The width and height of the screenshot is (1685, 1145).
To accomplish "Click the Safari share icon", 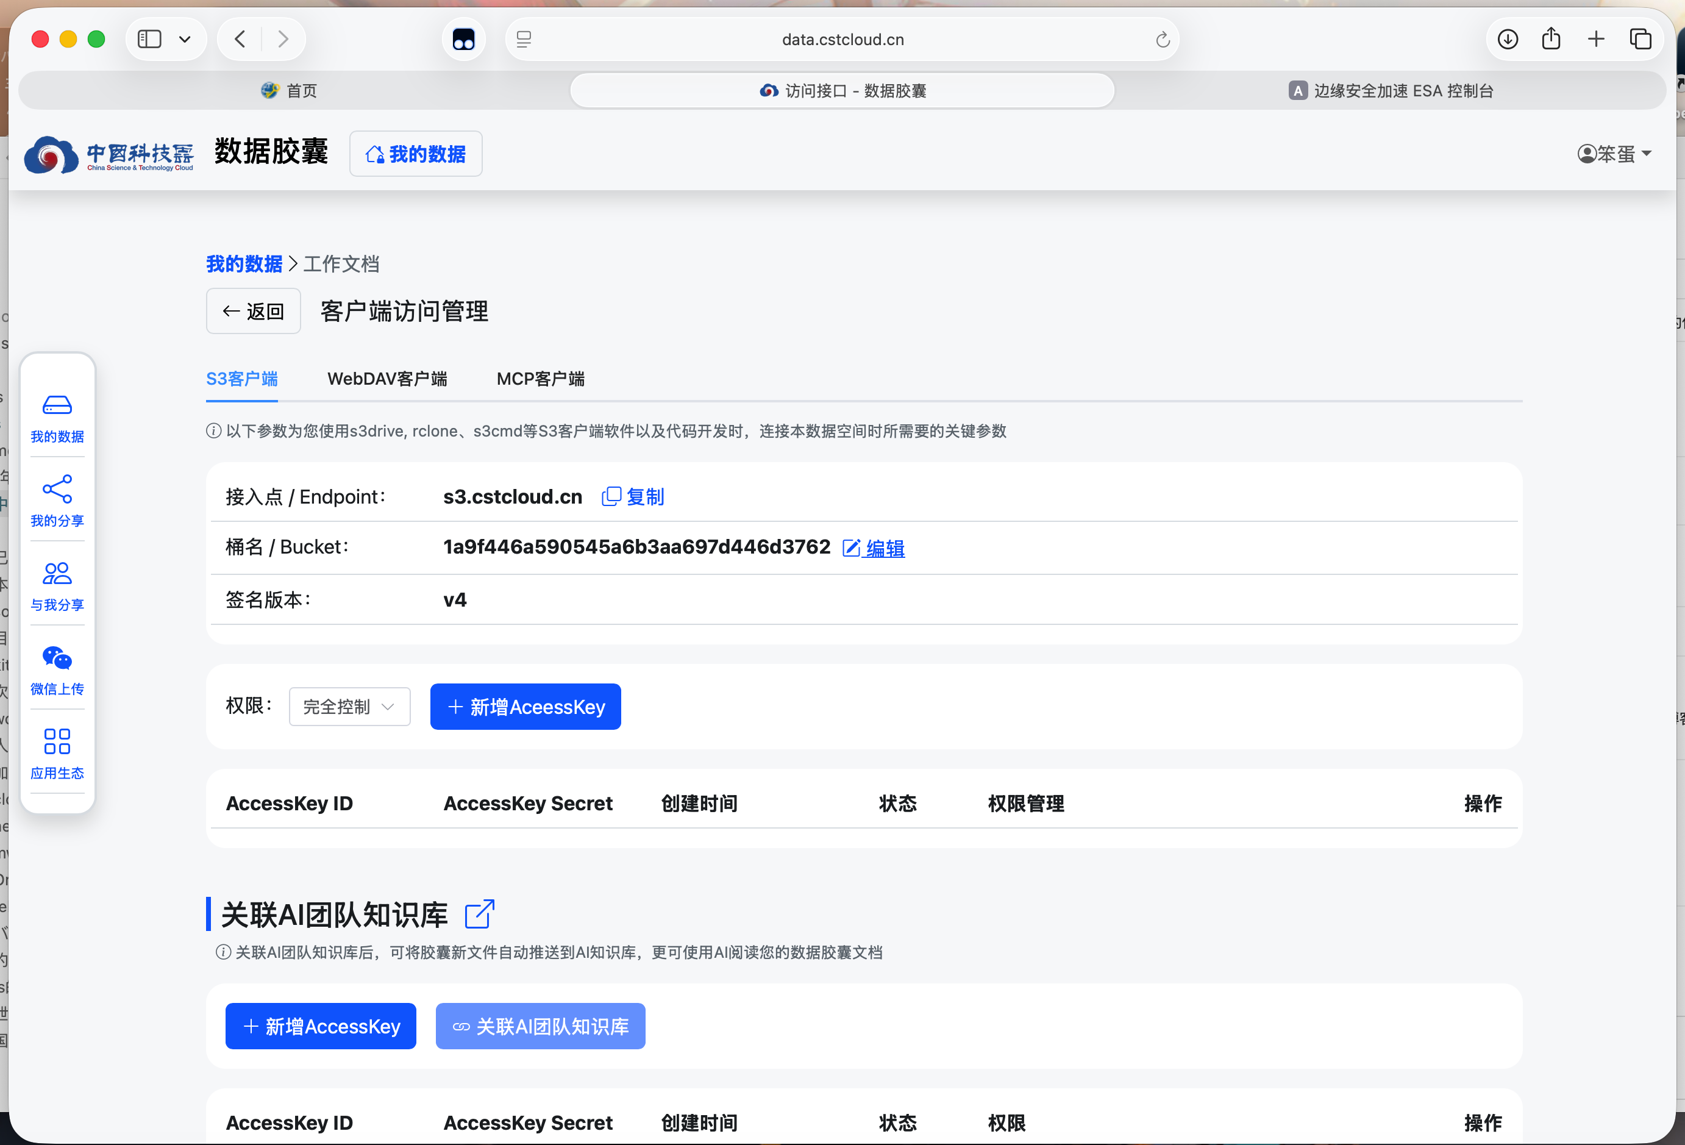I will coord(1551,39).
